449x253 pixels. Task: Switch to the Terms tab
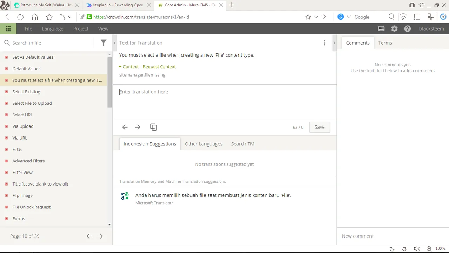pos(385,43)
